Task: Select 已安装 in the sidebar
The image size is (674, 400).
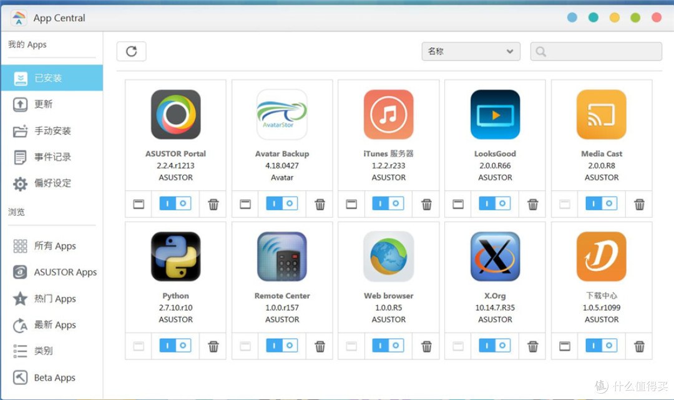Action: 52,78
